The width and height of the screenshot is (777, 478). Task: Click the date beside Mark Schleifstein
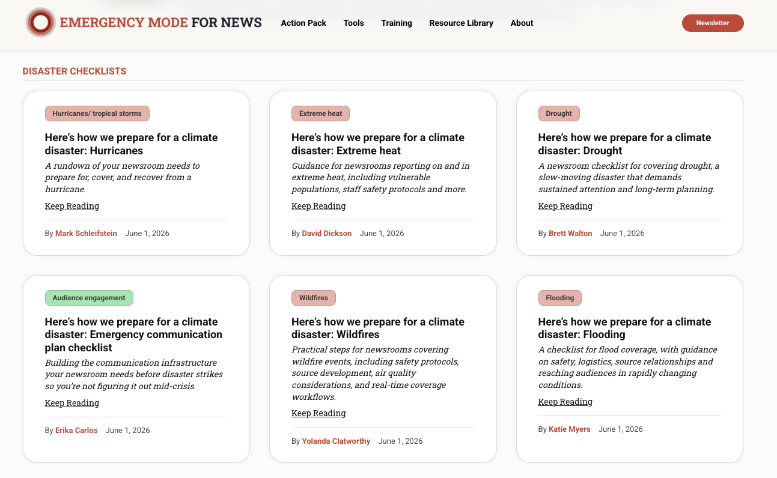pos(147,234)
